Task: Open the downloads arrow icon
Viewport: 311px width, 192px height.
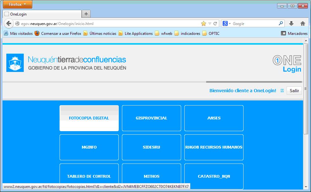Action: [x=291, y=23]
